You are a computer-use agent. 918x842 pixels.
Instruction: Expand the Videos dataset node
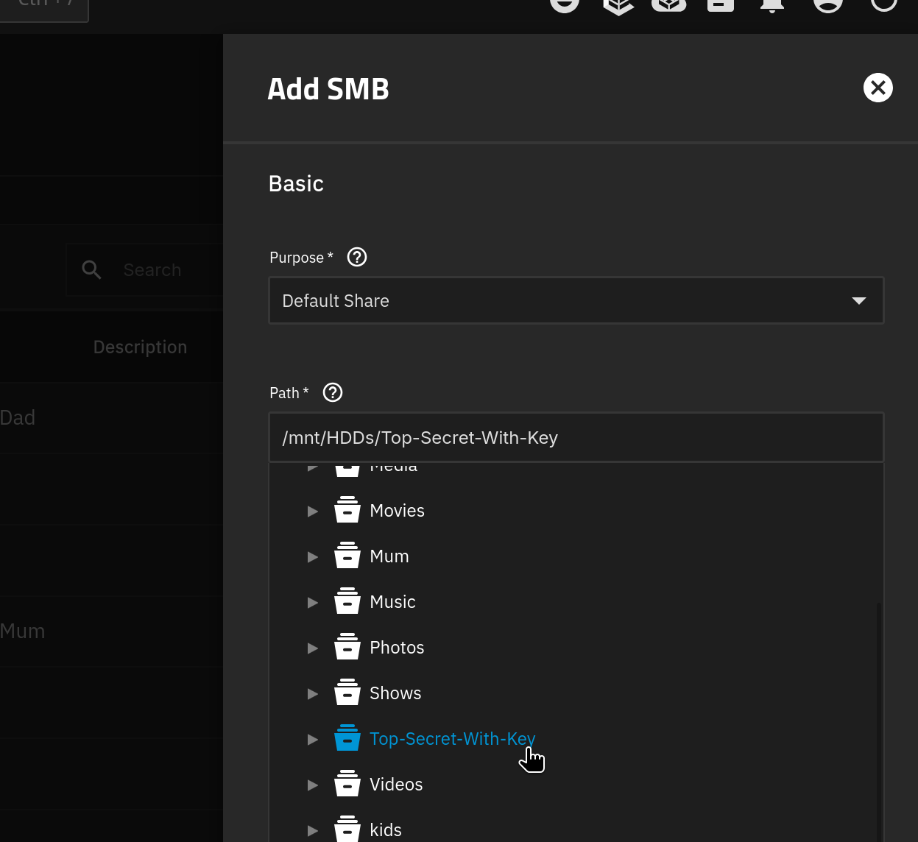point(313,785)
